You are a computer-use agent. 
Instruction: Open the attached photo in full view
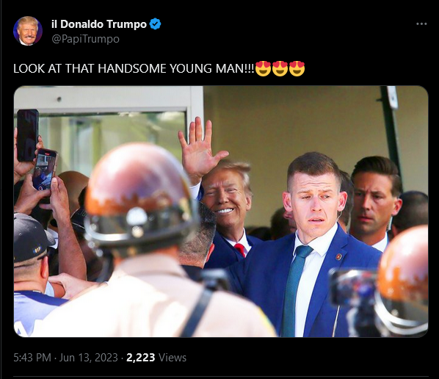[x=221, y=212]
